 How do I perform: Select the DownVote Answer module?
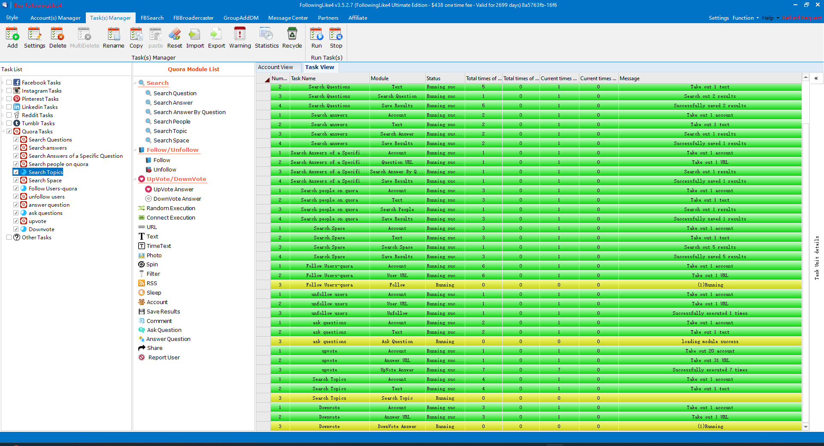[177, 199]
